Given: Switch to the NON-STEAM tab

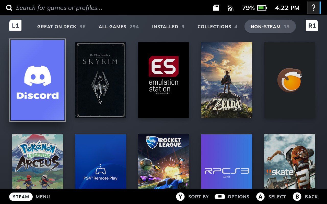Looking at the screenshot, I should click(x=270, y=26).
